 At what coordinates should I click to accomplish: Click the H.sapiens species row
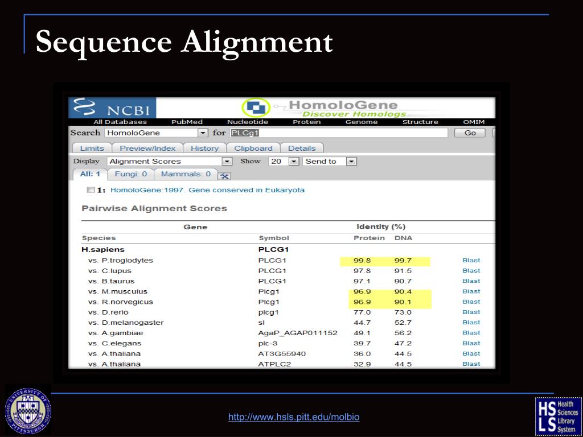[288, 250]
